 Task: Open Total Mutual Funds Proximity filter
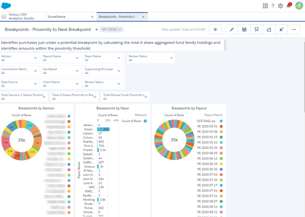(x=125, y=97)
